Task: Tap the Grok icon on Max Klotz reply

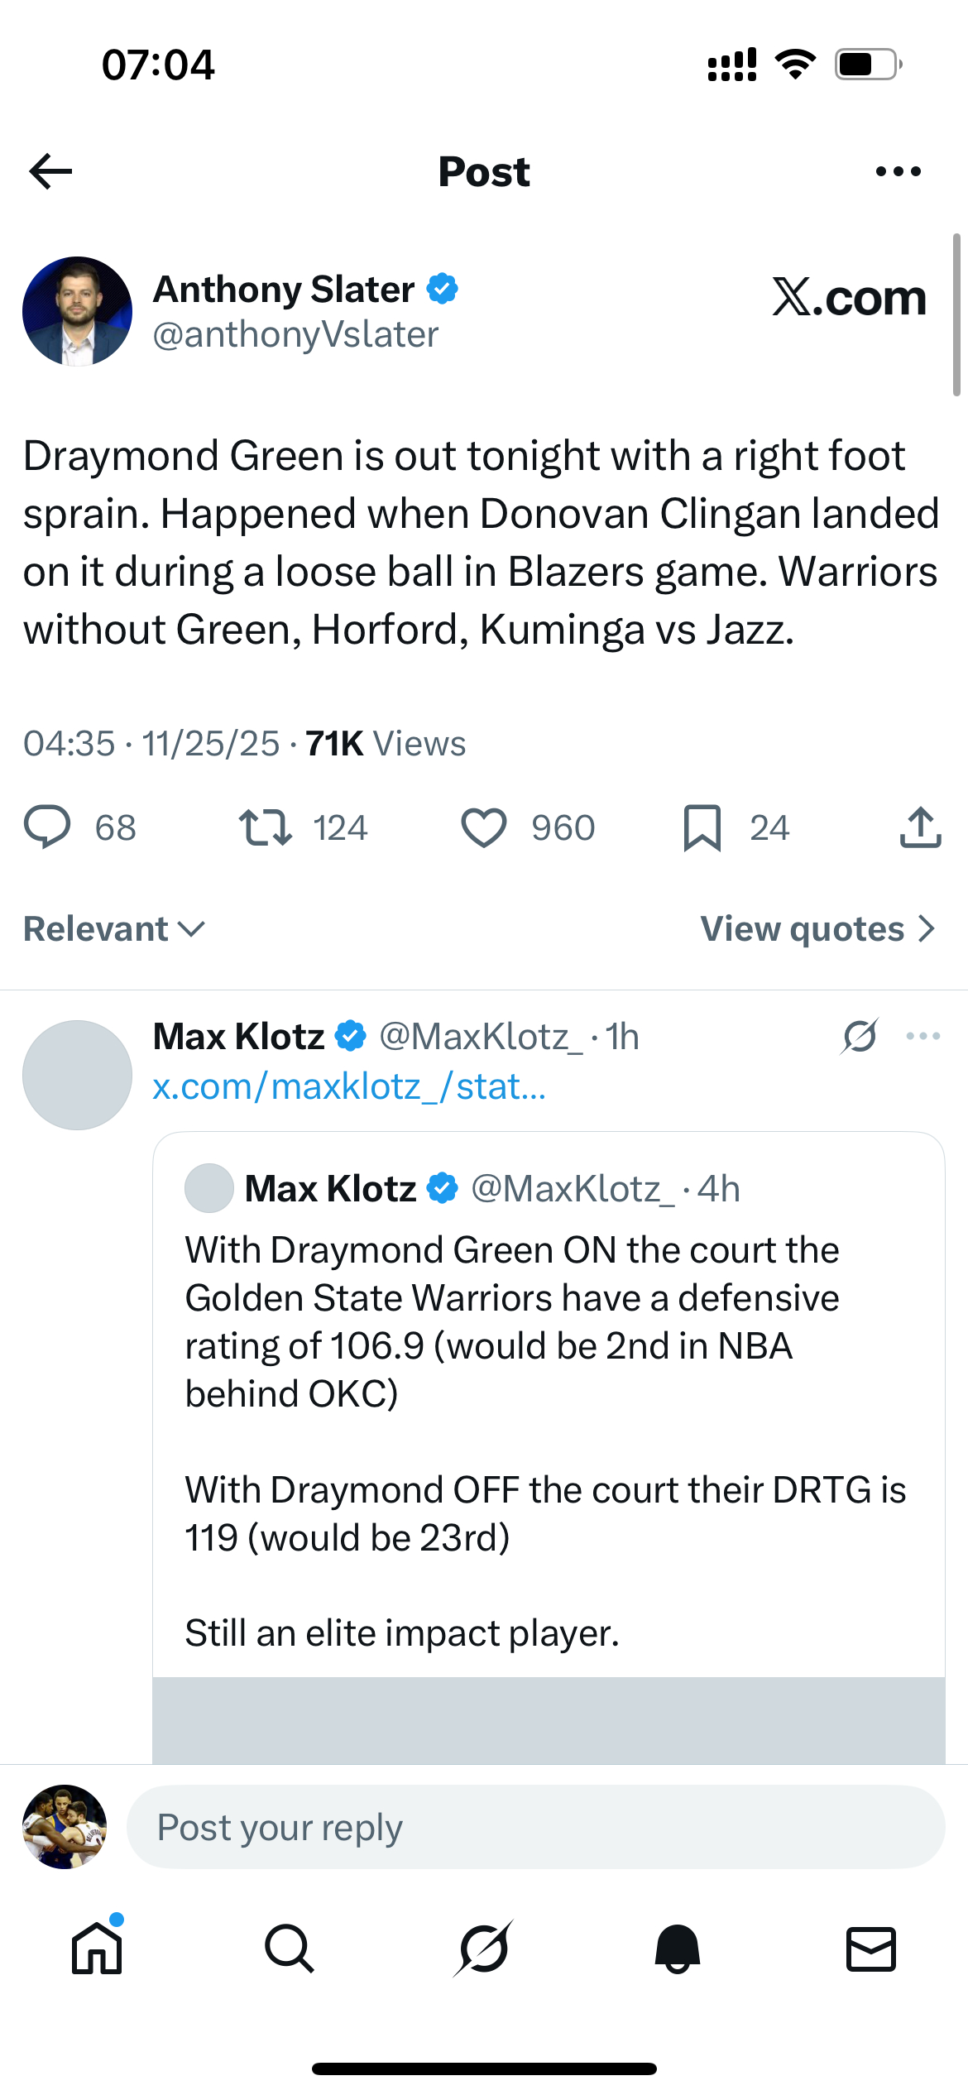Action: 860,1036
